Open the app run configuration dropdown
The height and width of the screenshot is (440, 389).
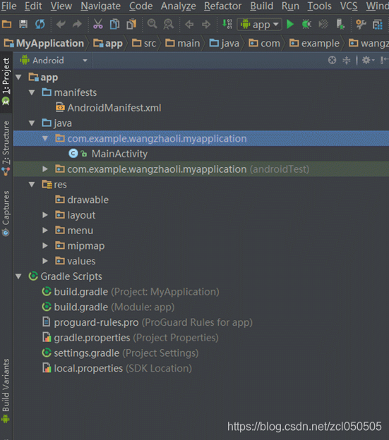point(260,25)
